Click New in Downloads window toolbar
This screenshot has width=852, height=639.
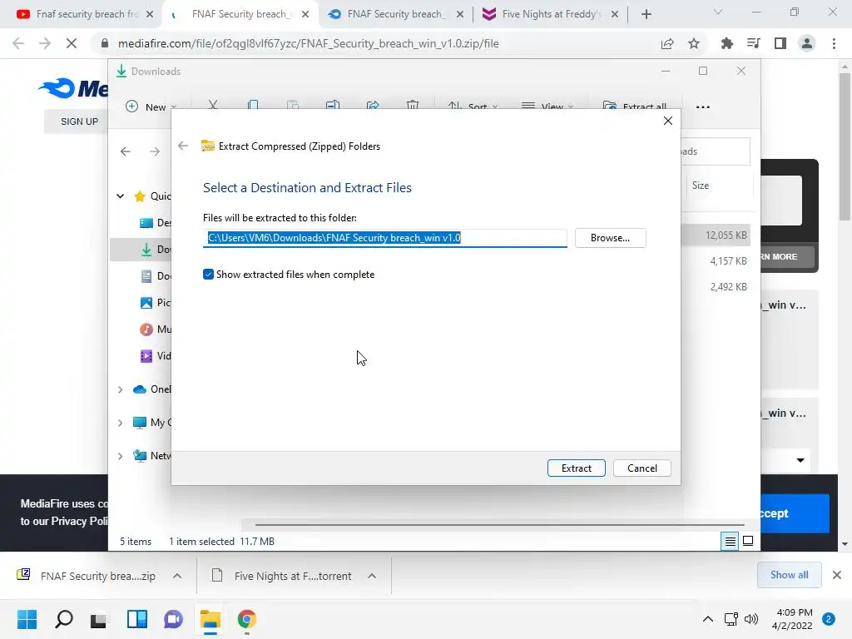point(150,106)
